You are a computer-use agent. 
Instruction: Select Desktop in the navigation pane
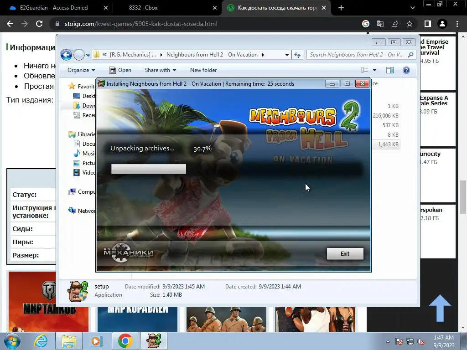tap(85, 96)
